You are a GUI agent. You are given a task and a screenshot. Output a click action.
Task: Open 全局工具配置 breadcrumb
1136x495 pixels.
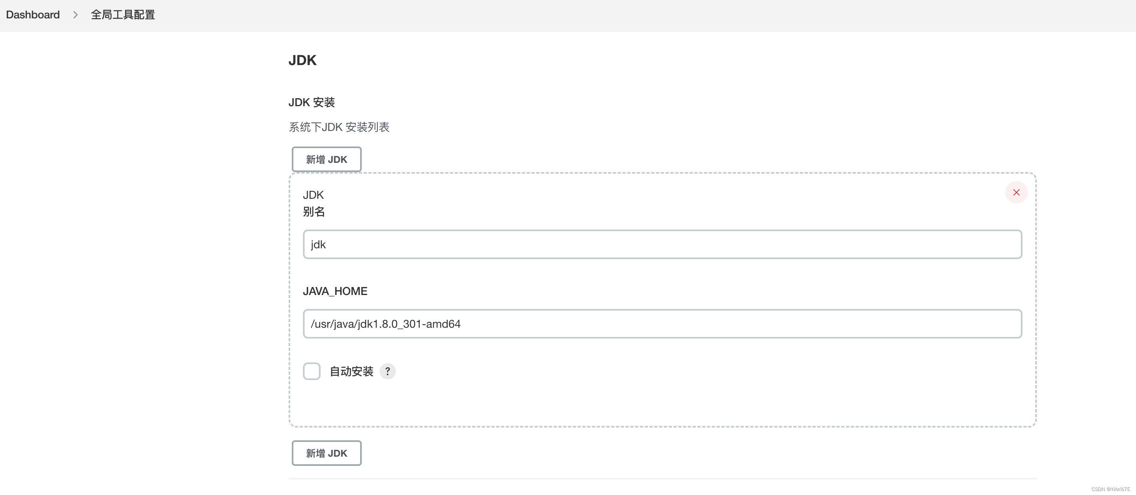click(123, 14)
